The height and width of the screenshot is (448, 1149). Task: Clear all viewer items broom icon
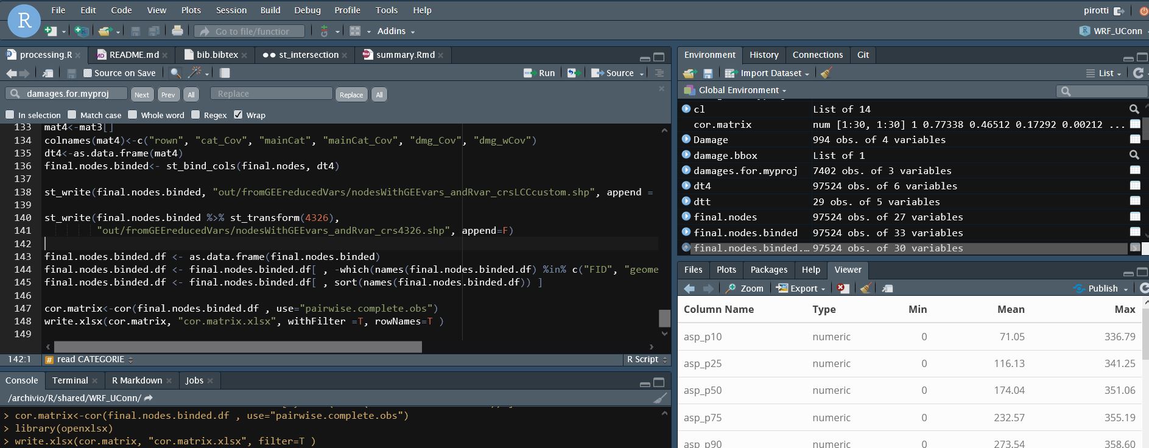(866, 289)
